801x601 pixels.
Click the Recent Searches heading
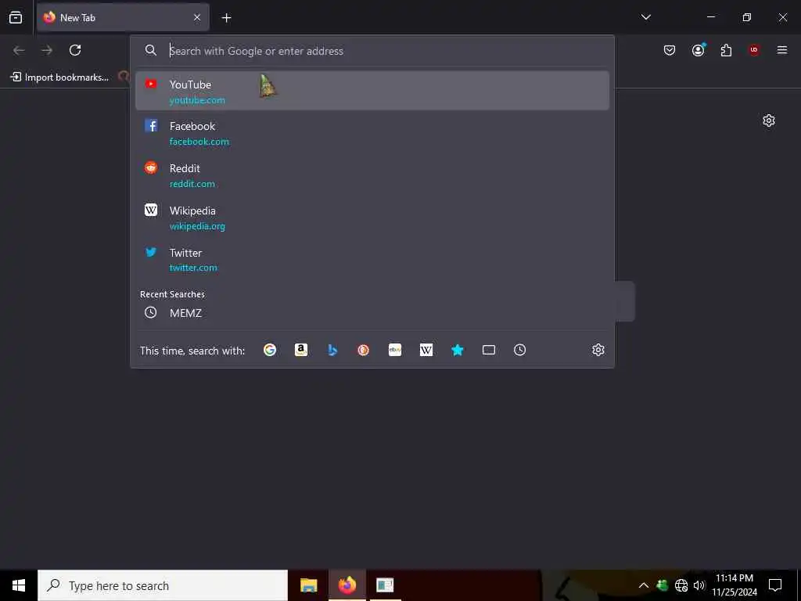pos(172,294)
